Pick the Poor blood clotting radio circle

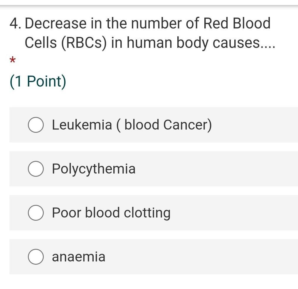point(36,213)
